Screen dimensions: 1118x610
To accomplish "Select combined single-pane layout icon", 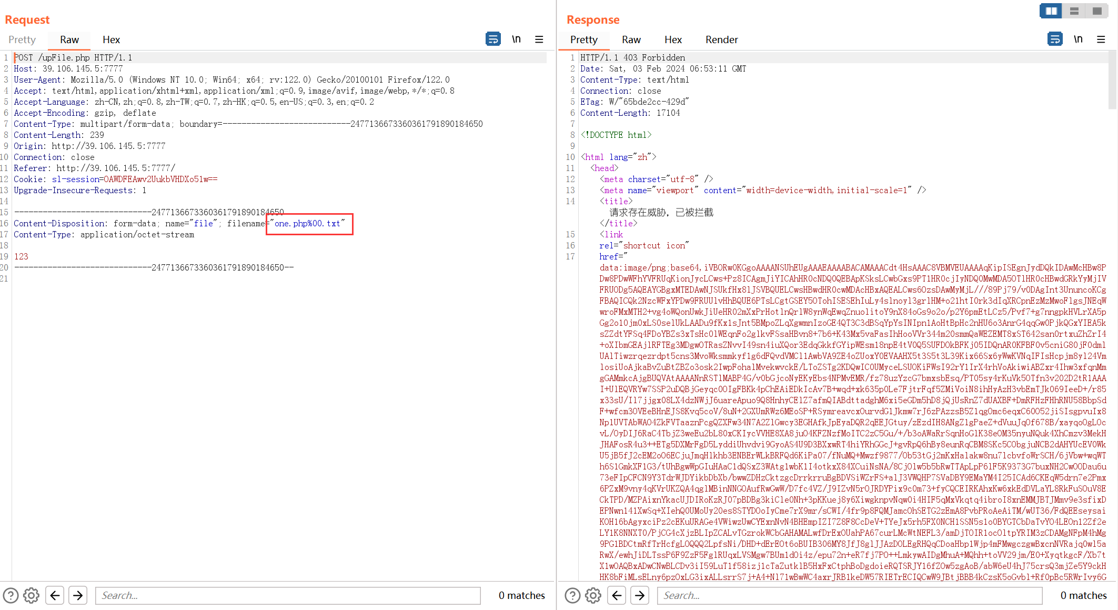I will coord(1096,11).
